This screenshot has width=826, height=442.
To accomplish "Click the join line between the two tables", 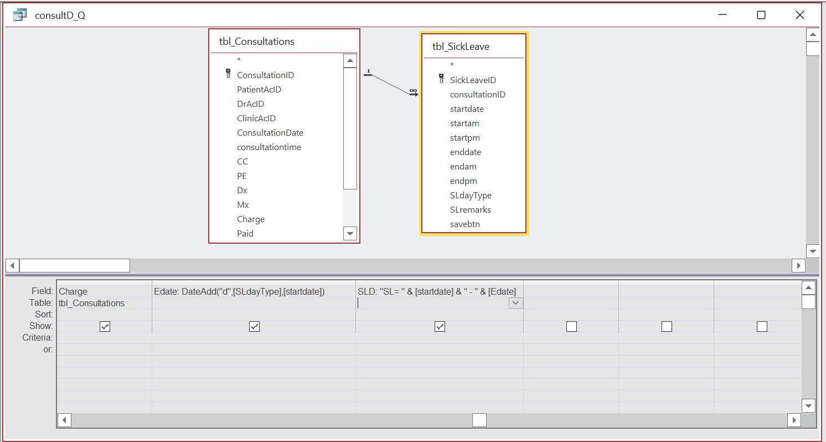I will pyautogui.click(x=391, y=85).
